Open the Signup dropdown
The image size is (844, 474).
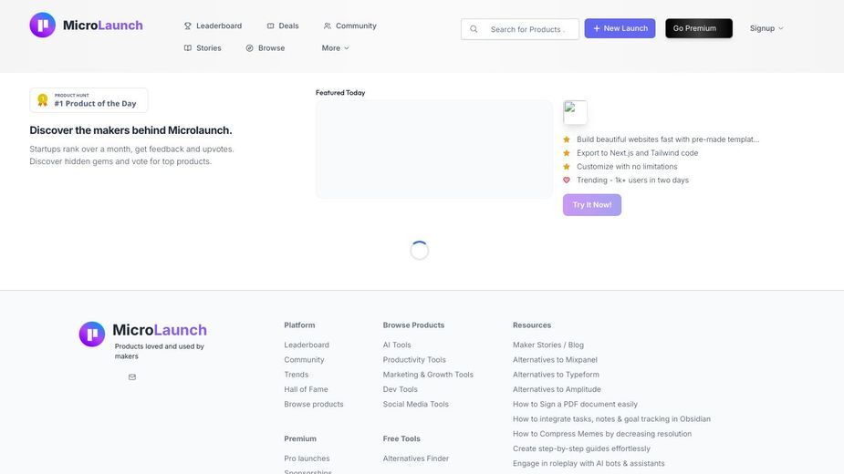point(766,28)
